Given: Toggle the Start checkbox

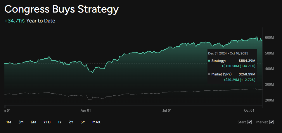Looking at the screenshot, I should (x=250, y=122).
